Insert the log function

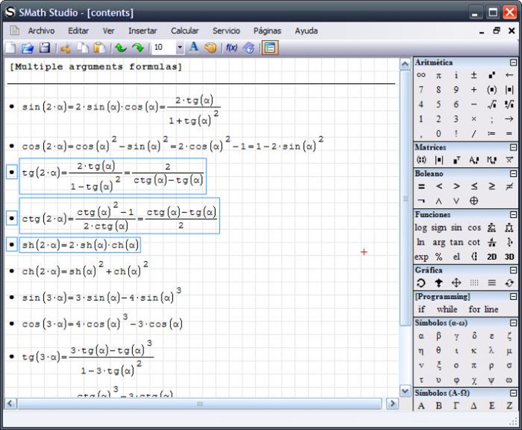[421, 228]
